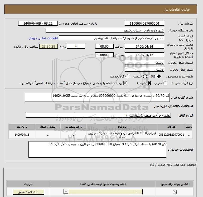
Task: Click the need date cell 1400/04/15 in table
Action: (22, 135)
